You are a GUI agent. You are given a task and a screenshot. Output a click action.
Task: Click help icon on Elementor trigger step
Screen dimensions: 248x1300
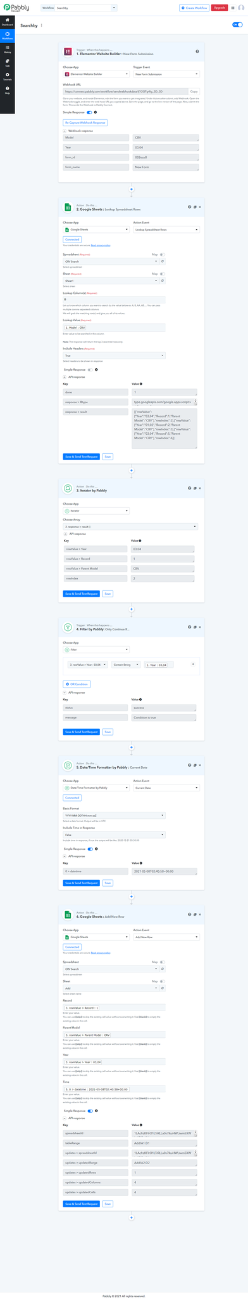pyautogui.click(x=197, y=51)
